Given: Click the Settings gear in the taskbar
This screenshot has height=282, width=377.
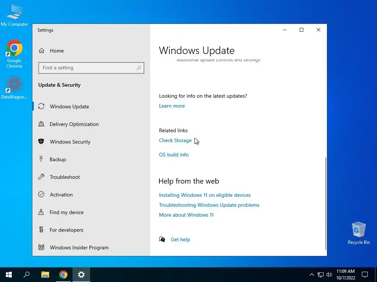Looking at the screenshot, I should 81,275.
